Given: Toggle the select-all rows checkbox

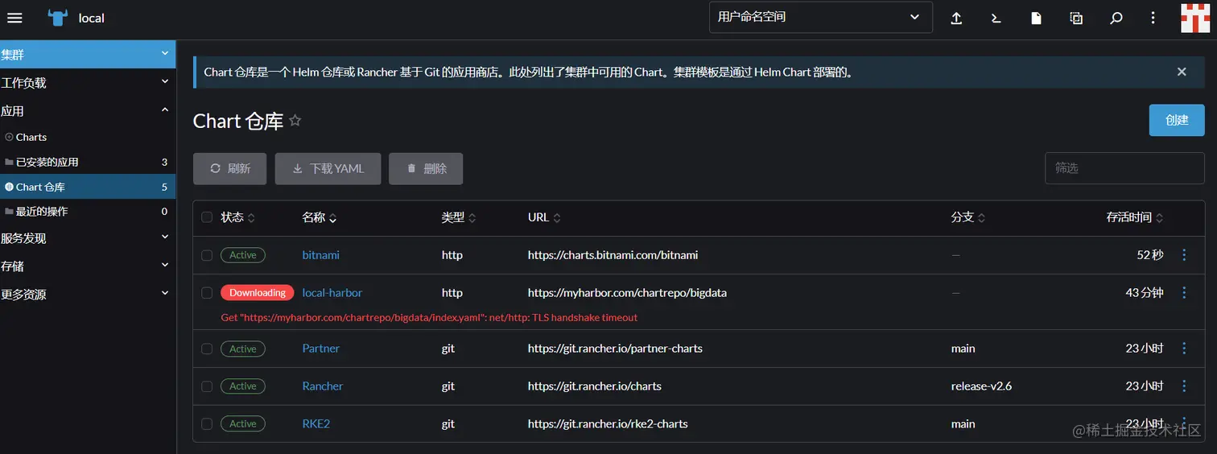Looking at the screenshot, I should pyautogui.click(x=207, y=217).
